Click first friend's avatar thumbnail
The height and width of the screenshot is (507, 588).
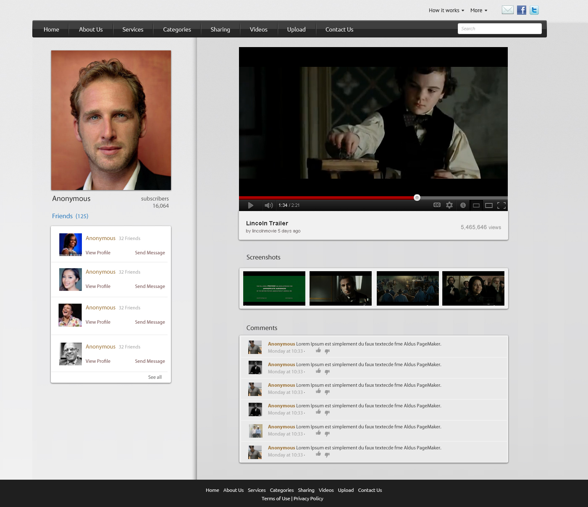pos(71,245)
